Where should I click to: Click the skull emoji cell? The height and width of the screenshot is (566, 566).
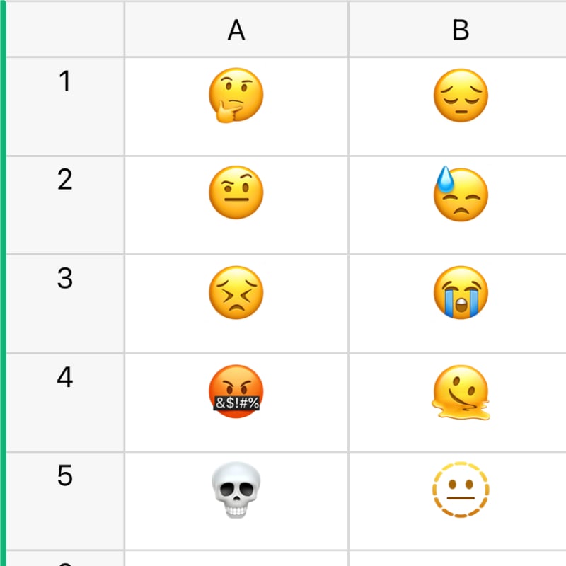(236, 490)
